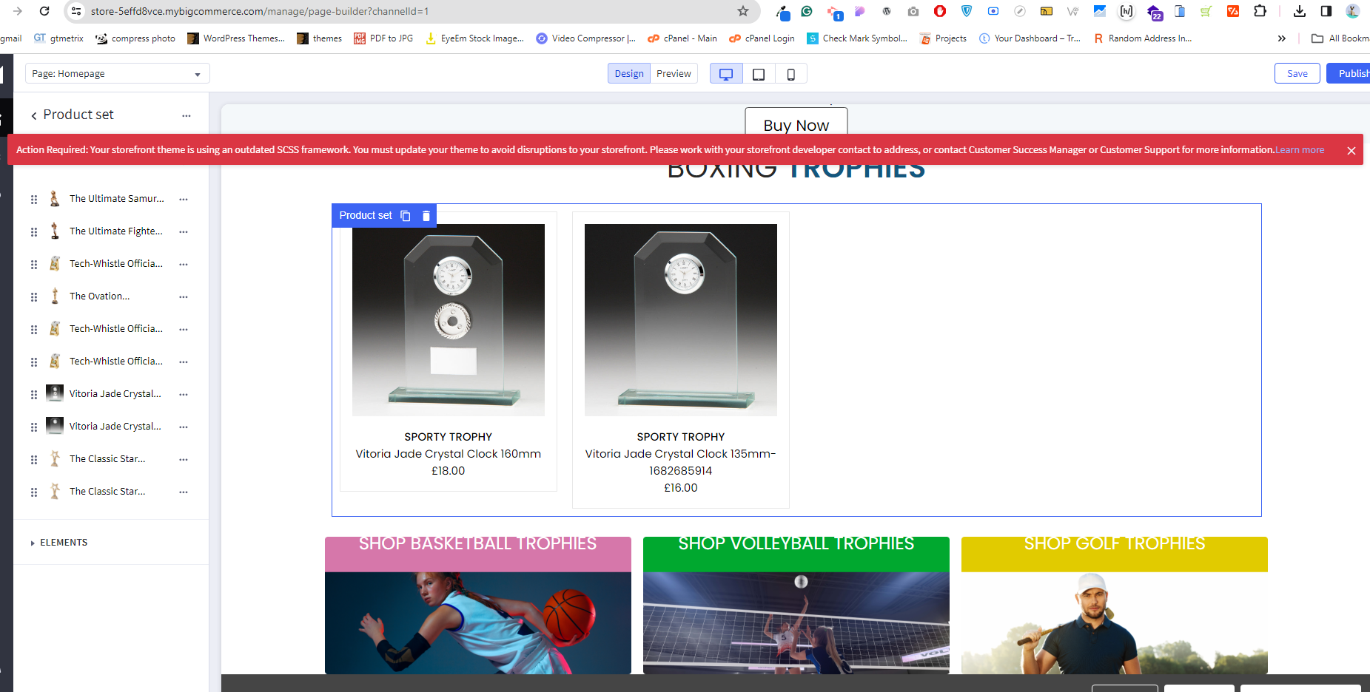
Task: Switch to Design mode
Action: (x=629, y=74)
